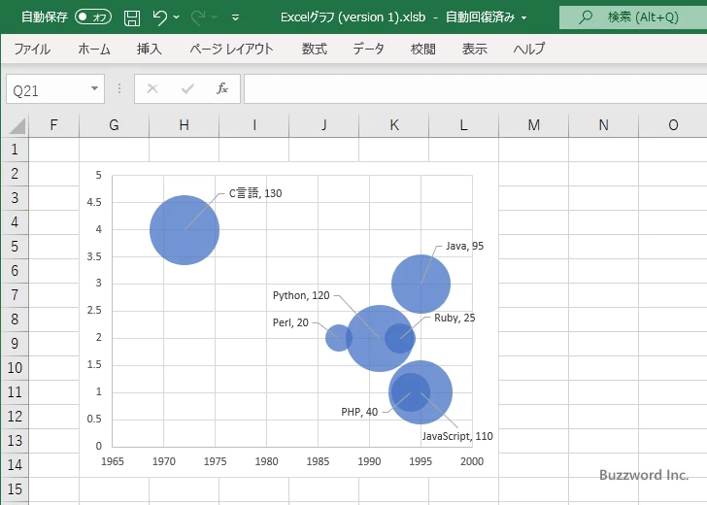Click the three-dot formula bar resize handle
The height and width of the screenshot is (505, 707).
click(119, 88)
